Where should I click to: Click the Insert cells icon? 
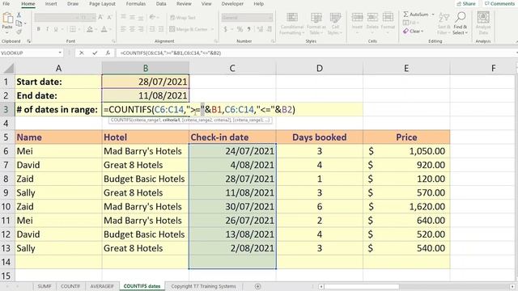(x=357, y=17)
